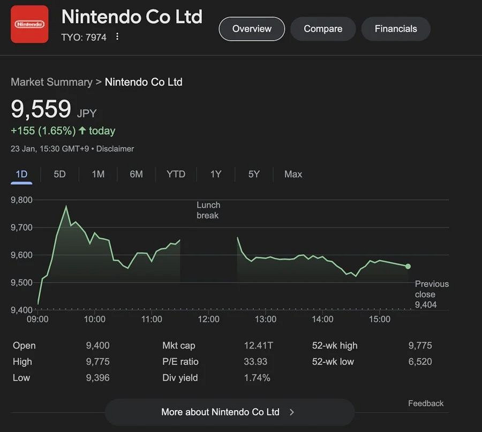Switch to the Compare tab

coord(323,29)
